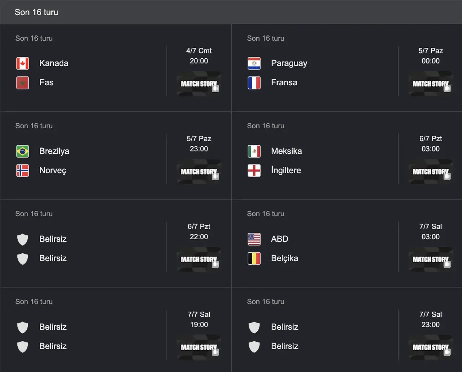
Task: Click the 6/7 Pzt 22:00 match time
Action: pyautogui.click(x=199, y=231)
